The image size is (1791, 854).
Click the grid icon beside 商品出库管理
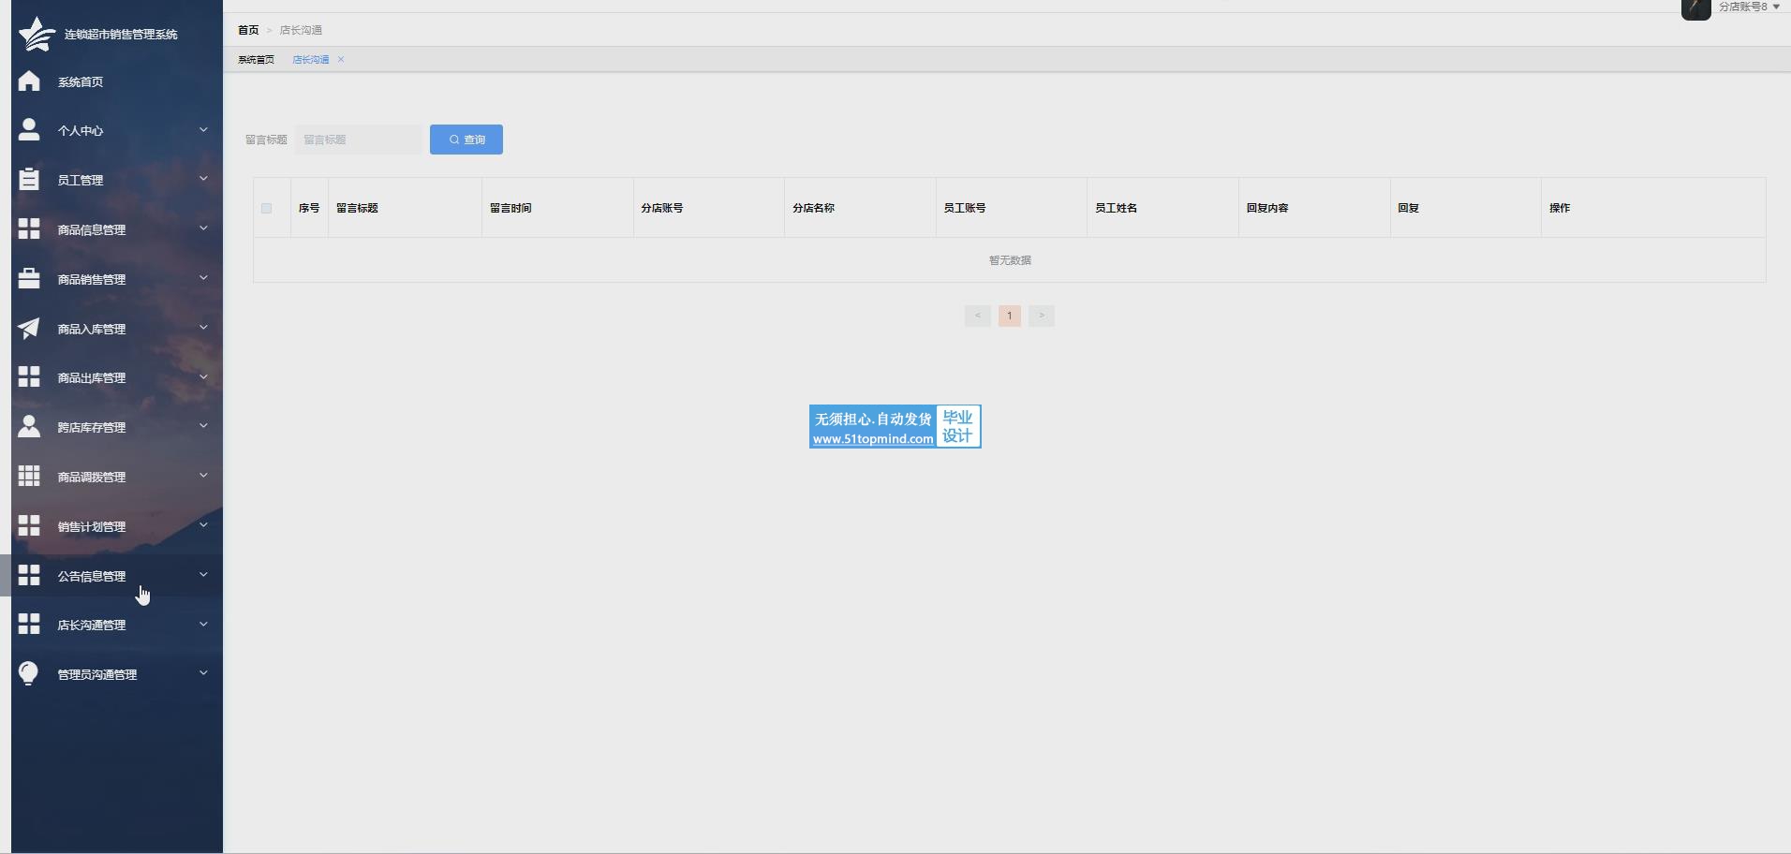(x=29, y=376)
